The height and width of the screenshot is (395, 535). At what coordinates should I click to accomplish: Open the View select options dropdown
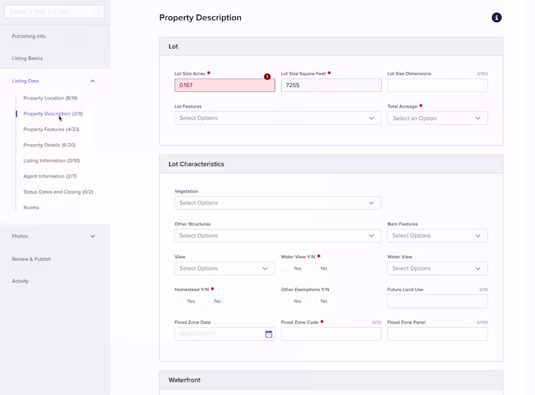pyautogui.click(x=225, y=268)
